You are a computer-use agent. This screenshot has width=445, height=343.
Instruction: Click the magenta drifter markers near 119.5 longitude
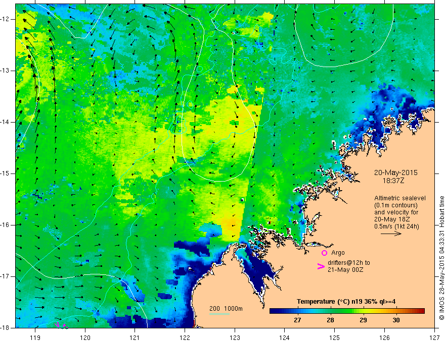(61, 325)
